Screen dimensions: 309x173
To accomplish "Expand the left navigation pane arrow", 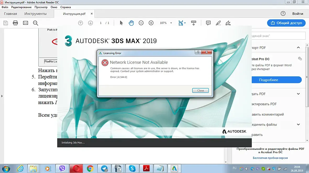I will pyautogui.click(x=2, y=96).
